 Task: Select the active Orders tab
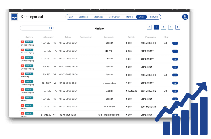pyautogui.click(x=141, y=17)
